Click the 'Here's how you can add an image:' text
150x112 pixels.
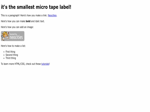pos(17,27)
